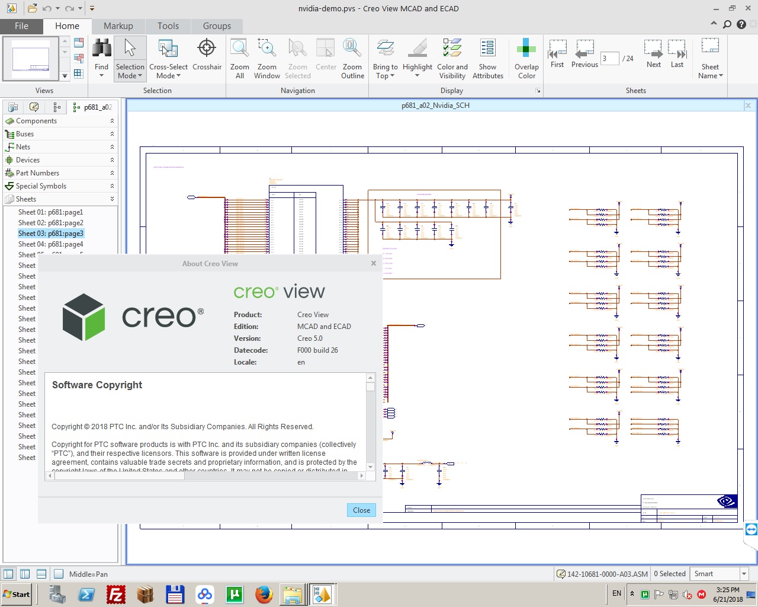Switch to the Tools ribbon tab

click(168, 26)
